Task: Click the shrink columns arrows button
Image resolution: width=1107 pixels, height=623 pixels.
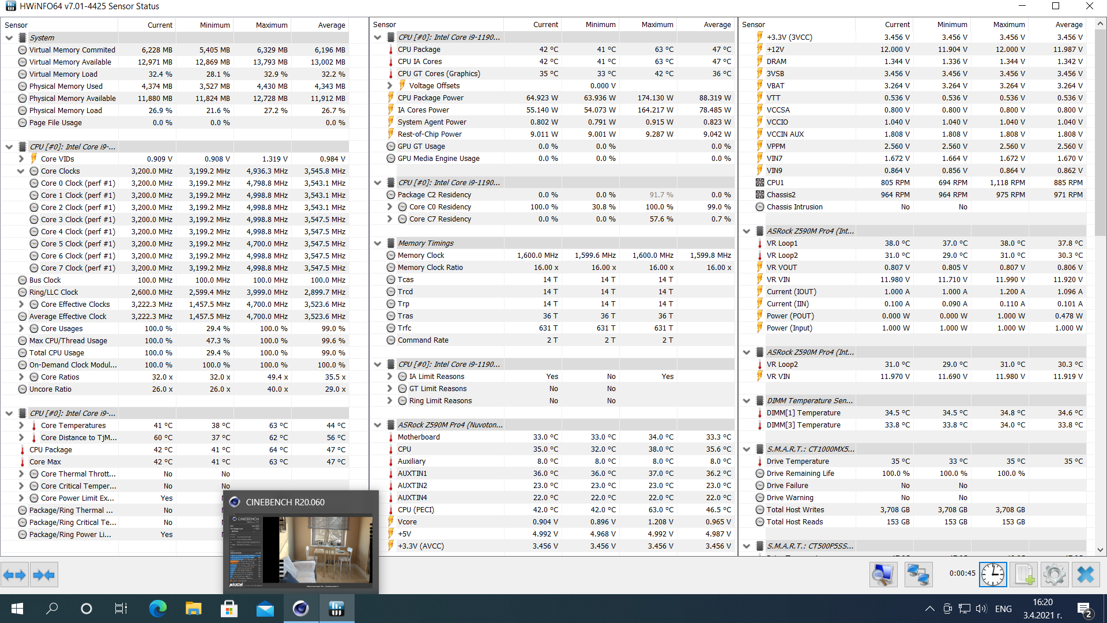Action: [44, 575]
